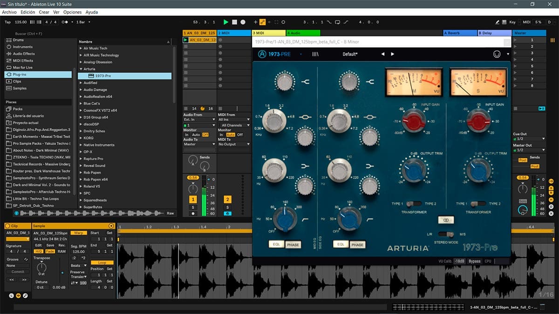Toggle right channel EQL button
Image resolution: width=559 pixels, height=314 pixels.
pyautogui.click(x=341, y=244)
